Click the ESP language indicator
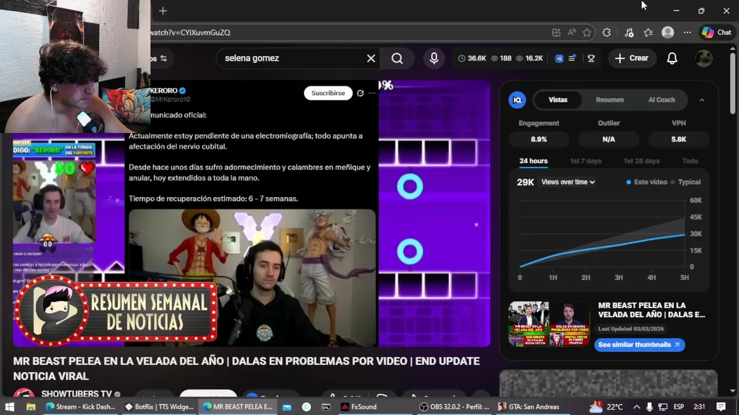This screenshot has height=415, width=739. [680, 406]
